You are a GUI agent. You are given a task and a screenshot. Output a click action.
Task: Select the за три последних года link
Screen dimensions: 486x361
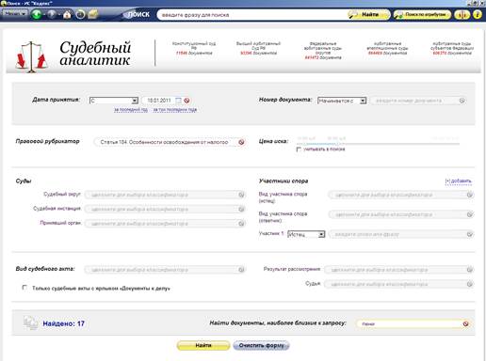tap(175, 110)
